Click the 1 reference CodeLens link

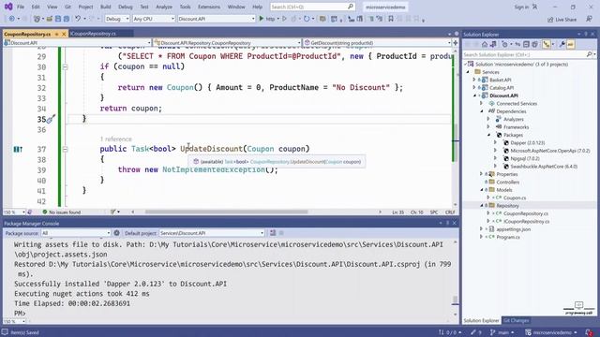(x=116, y=139)
